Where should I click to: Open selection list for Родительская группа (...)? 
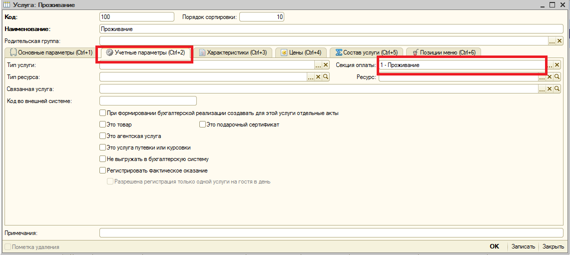click(552, 41)
